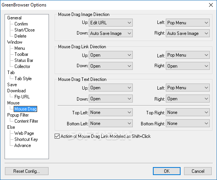Select the highlighted Mouse Drag item
217x180 pixels.
pyautogui.click(x=25, y=109)
